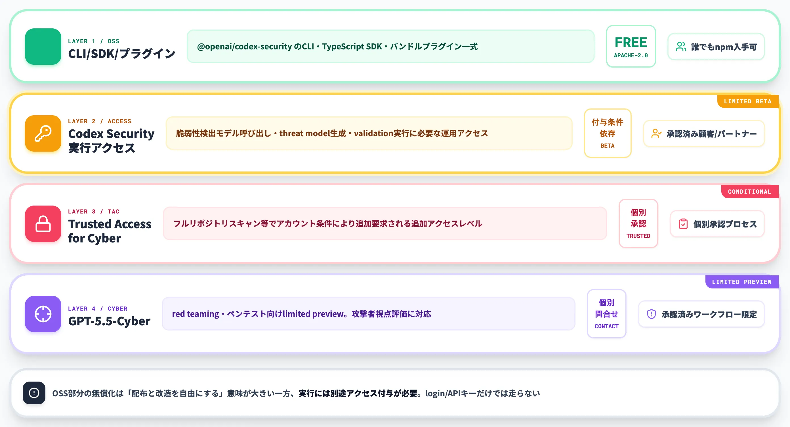
Task: Click the 承認済みワークフロー限定 pill text
Action: pos(709,314)
